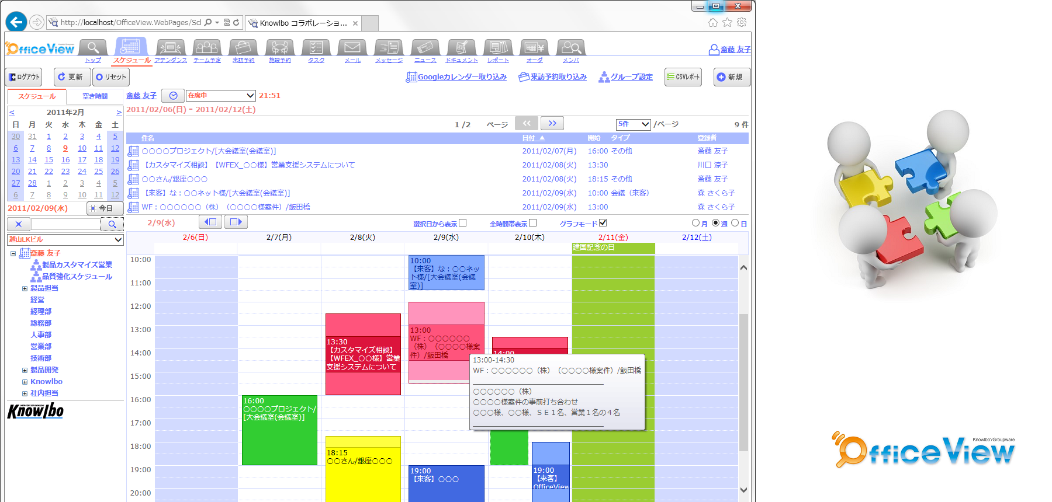Collapse the 斎藤 友子 tree node
Viewport: 1052px width, 502px height.
click(x=13, y=253)
